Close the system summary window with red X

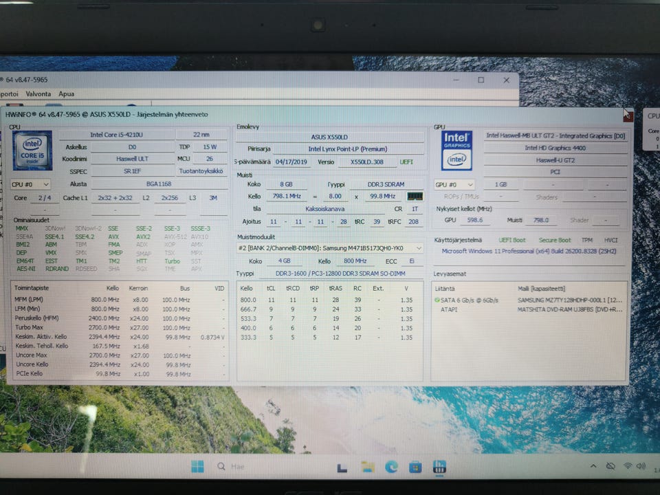point(628,115)
